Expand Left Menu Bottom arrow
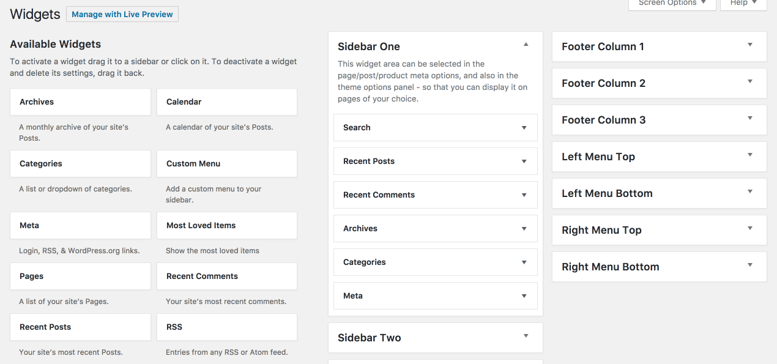The image size is (777, 364). click(x=750, y=191)
